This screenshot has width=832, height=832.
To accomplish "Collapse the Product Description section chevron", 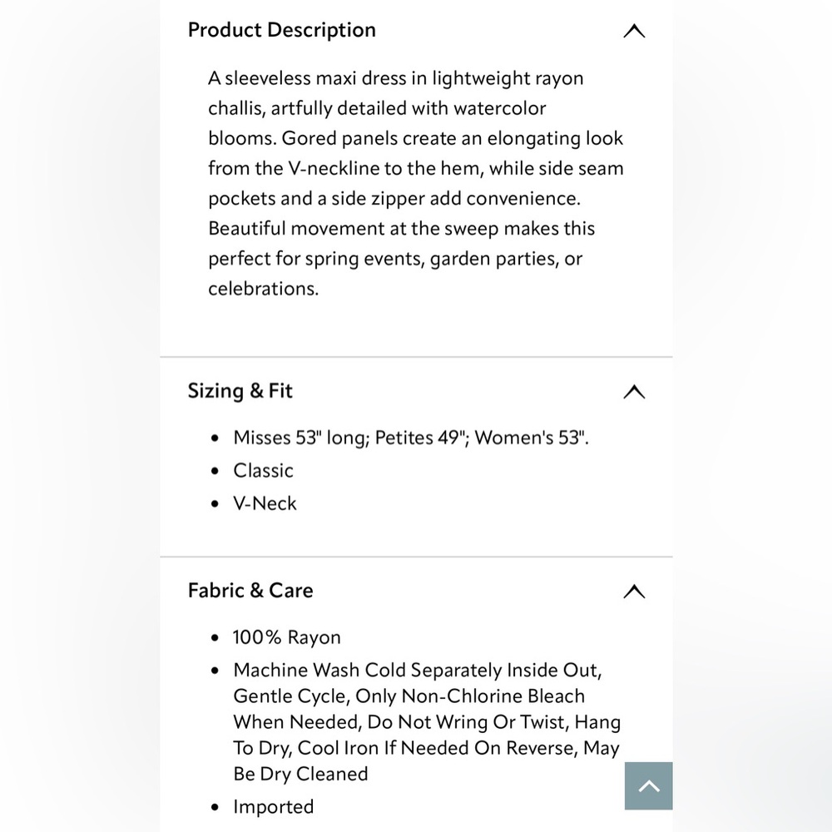I will 634,31.
